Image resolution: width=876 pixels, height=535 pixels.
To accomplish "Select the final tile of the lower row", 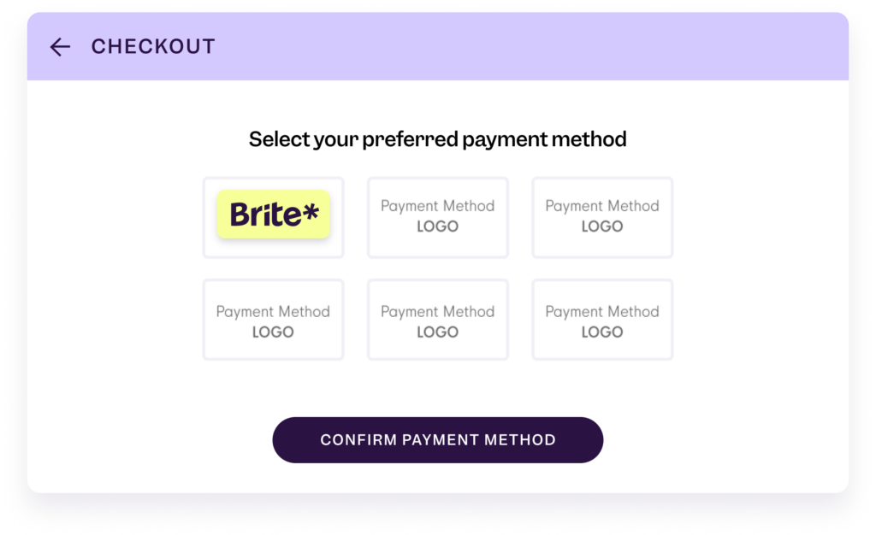I will click(x=602, y=320).
